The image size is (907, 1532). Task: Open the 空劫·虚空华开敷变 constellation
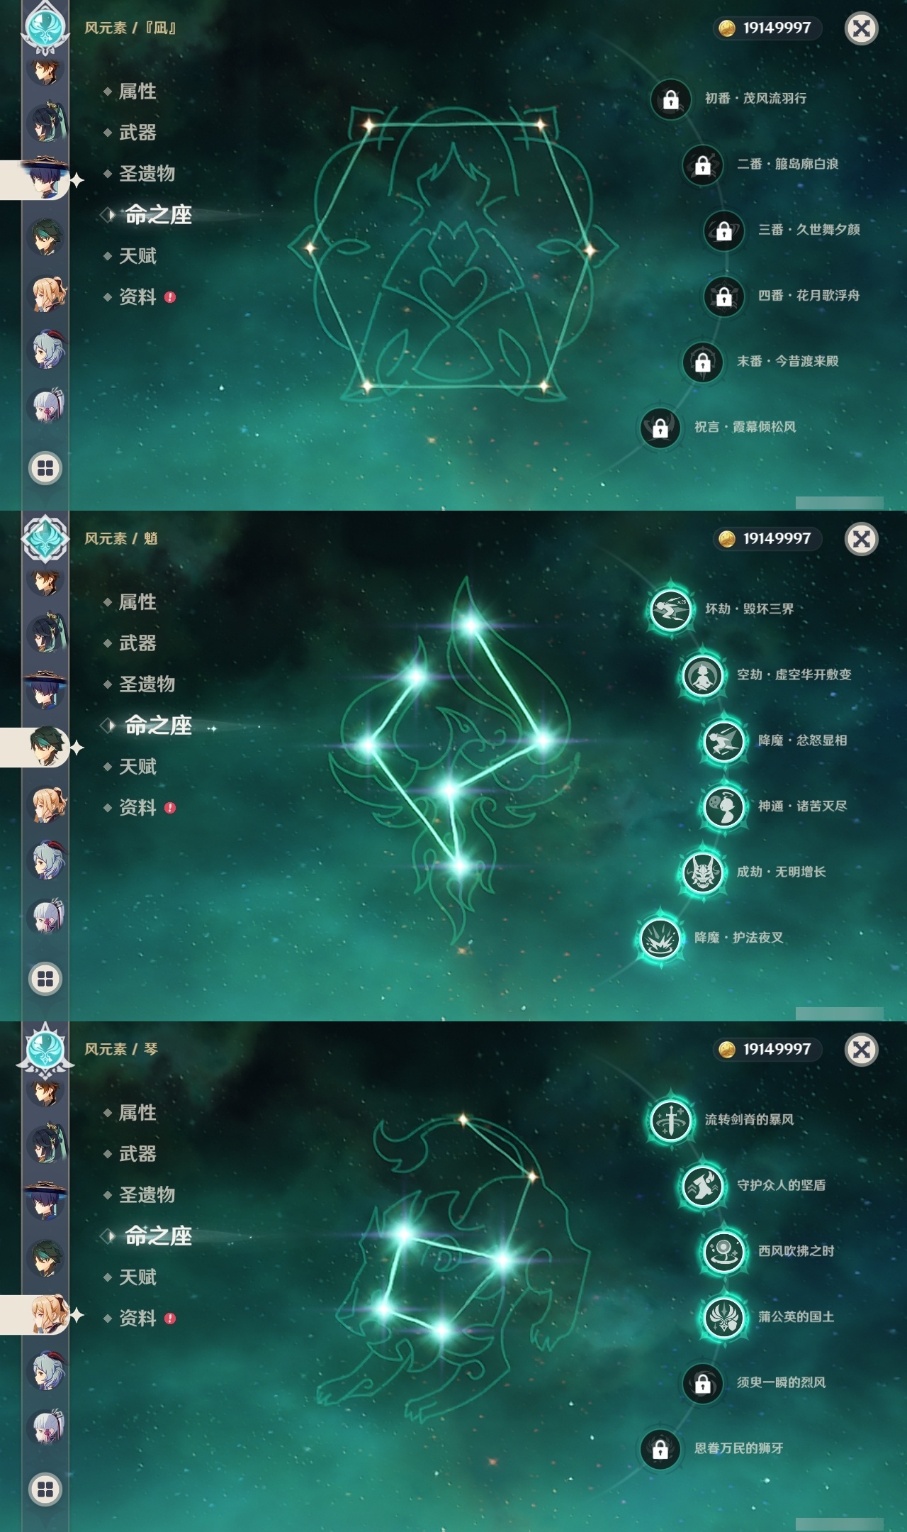tap(702, 675)
